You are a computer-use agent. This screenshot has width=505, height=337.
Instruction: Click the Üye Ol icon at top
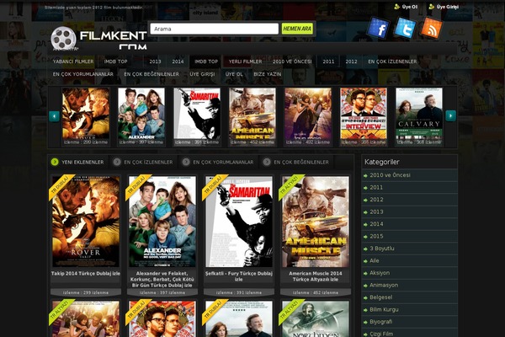(396, 7)
